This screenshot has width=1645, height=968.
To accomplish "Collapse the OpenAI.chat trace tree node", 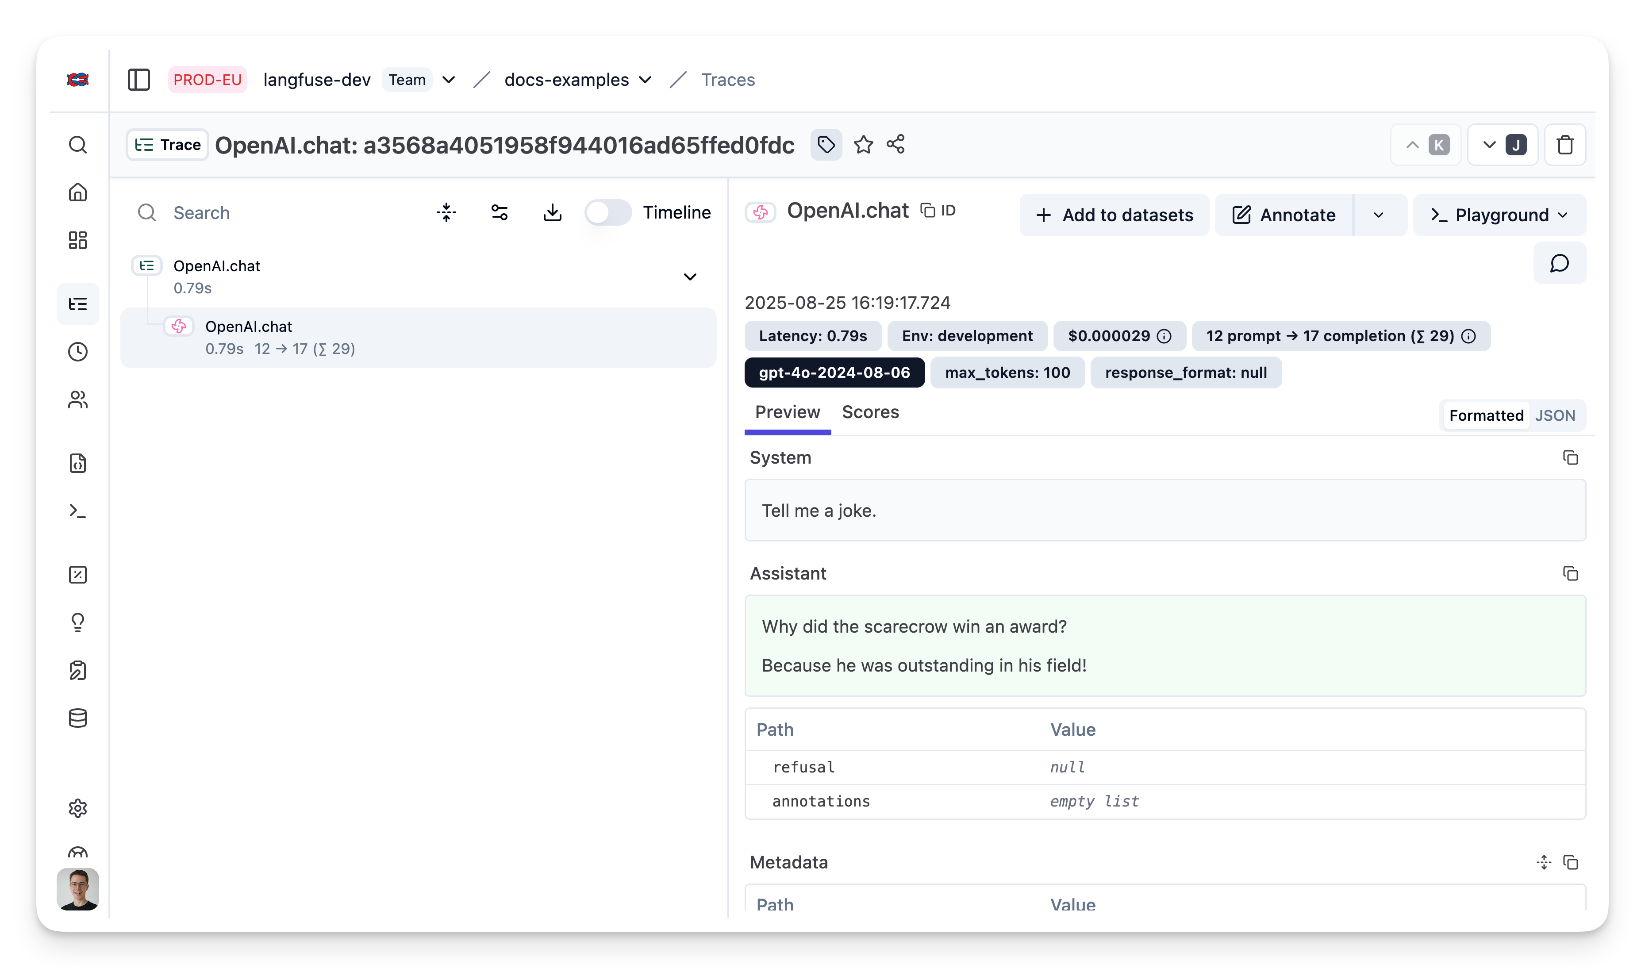I will [x=689, y=277].
